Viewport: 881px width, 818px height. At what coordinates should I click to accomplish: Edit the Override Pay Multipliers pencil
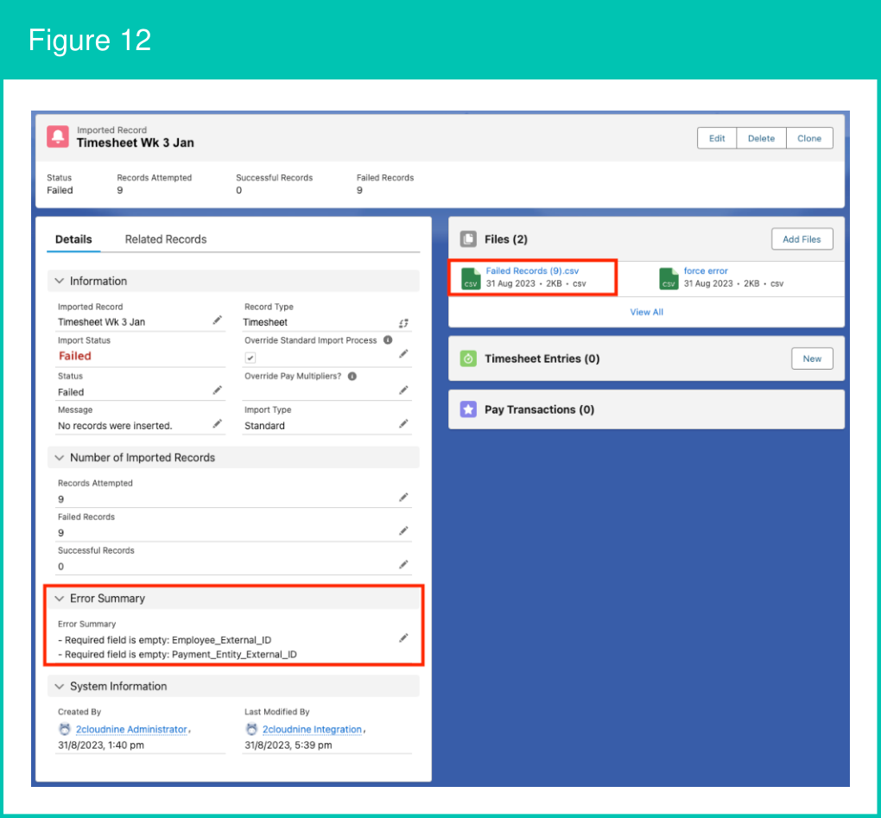pos(403,390)
